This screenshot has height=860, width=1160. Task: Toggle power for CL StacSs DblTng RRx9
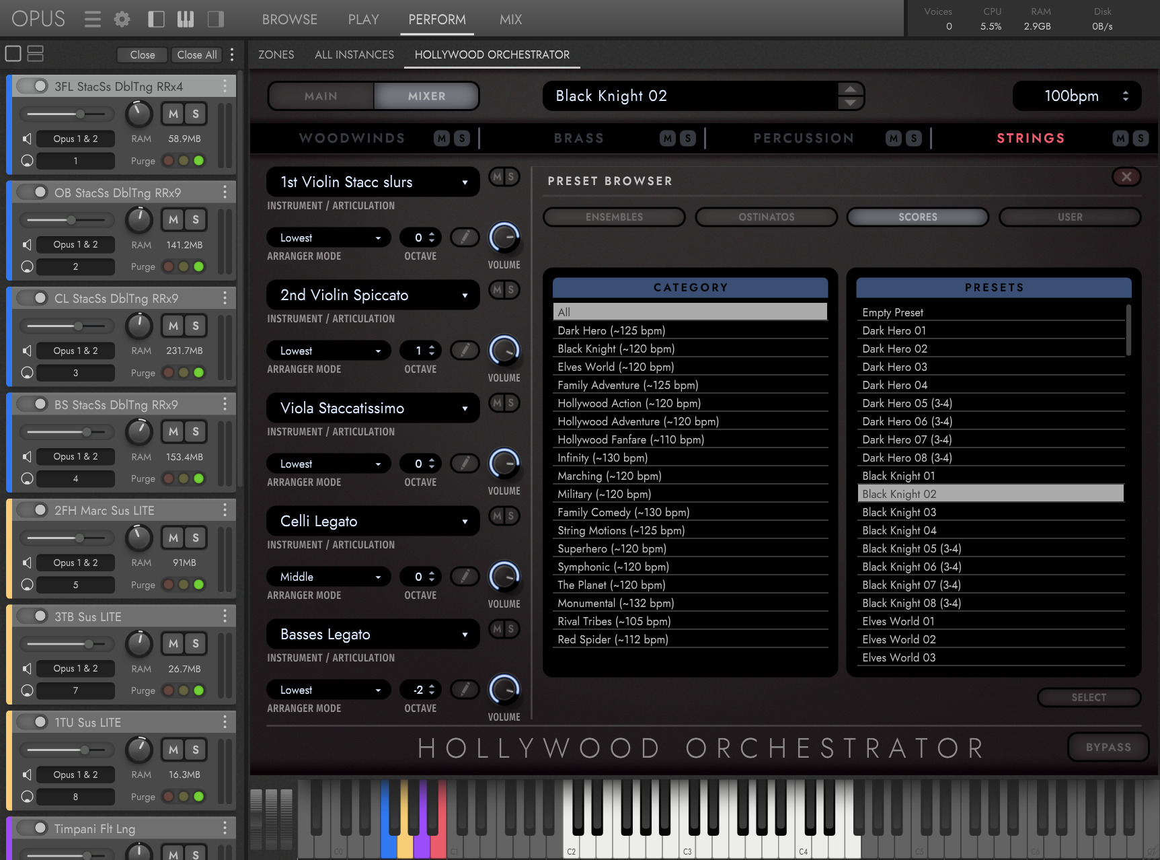[x=32, y=298]
